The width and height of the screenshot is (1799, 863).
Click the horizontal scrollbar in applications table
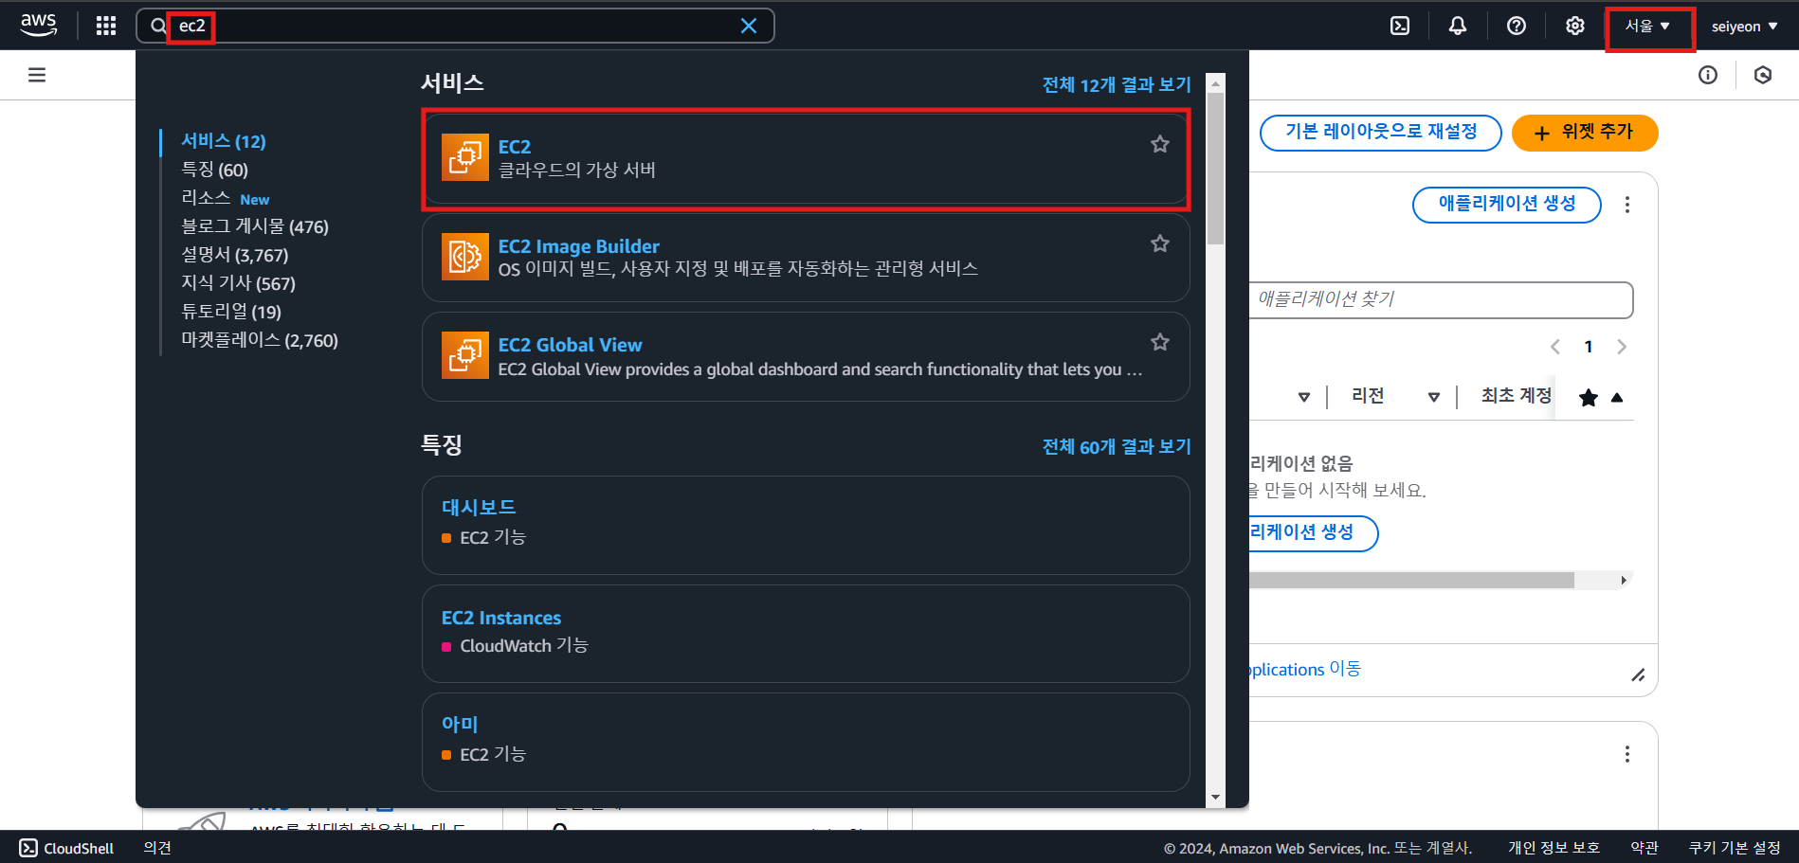pyautogui.click(x=1411, y=580)
